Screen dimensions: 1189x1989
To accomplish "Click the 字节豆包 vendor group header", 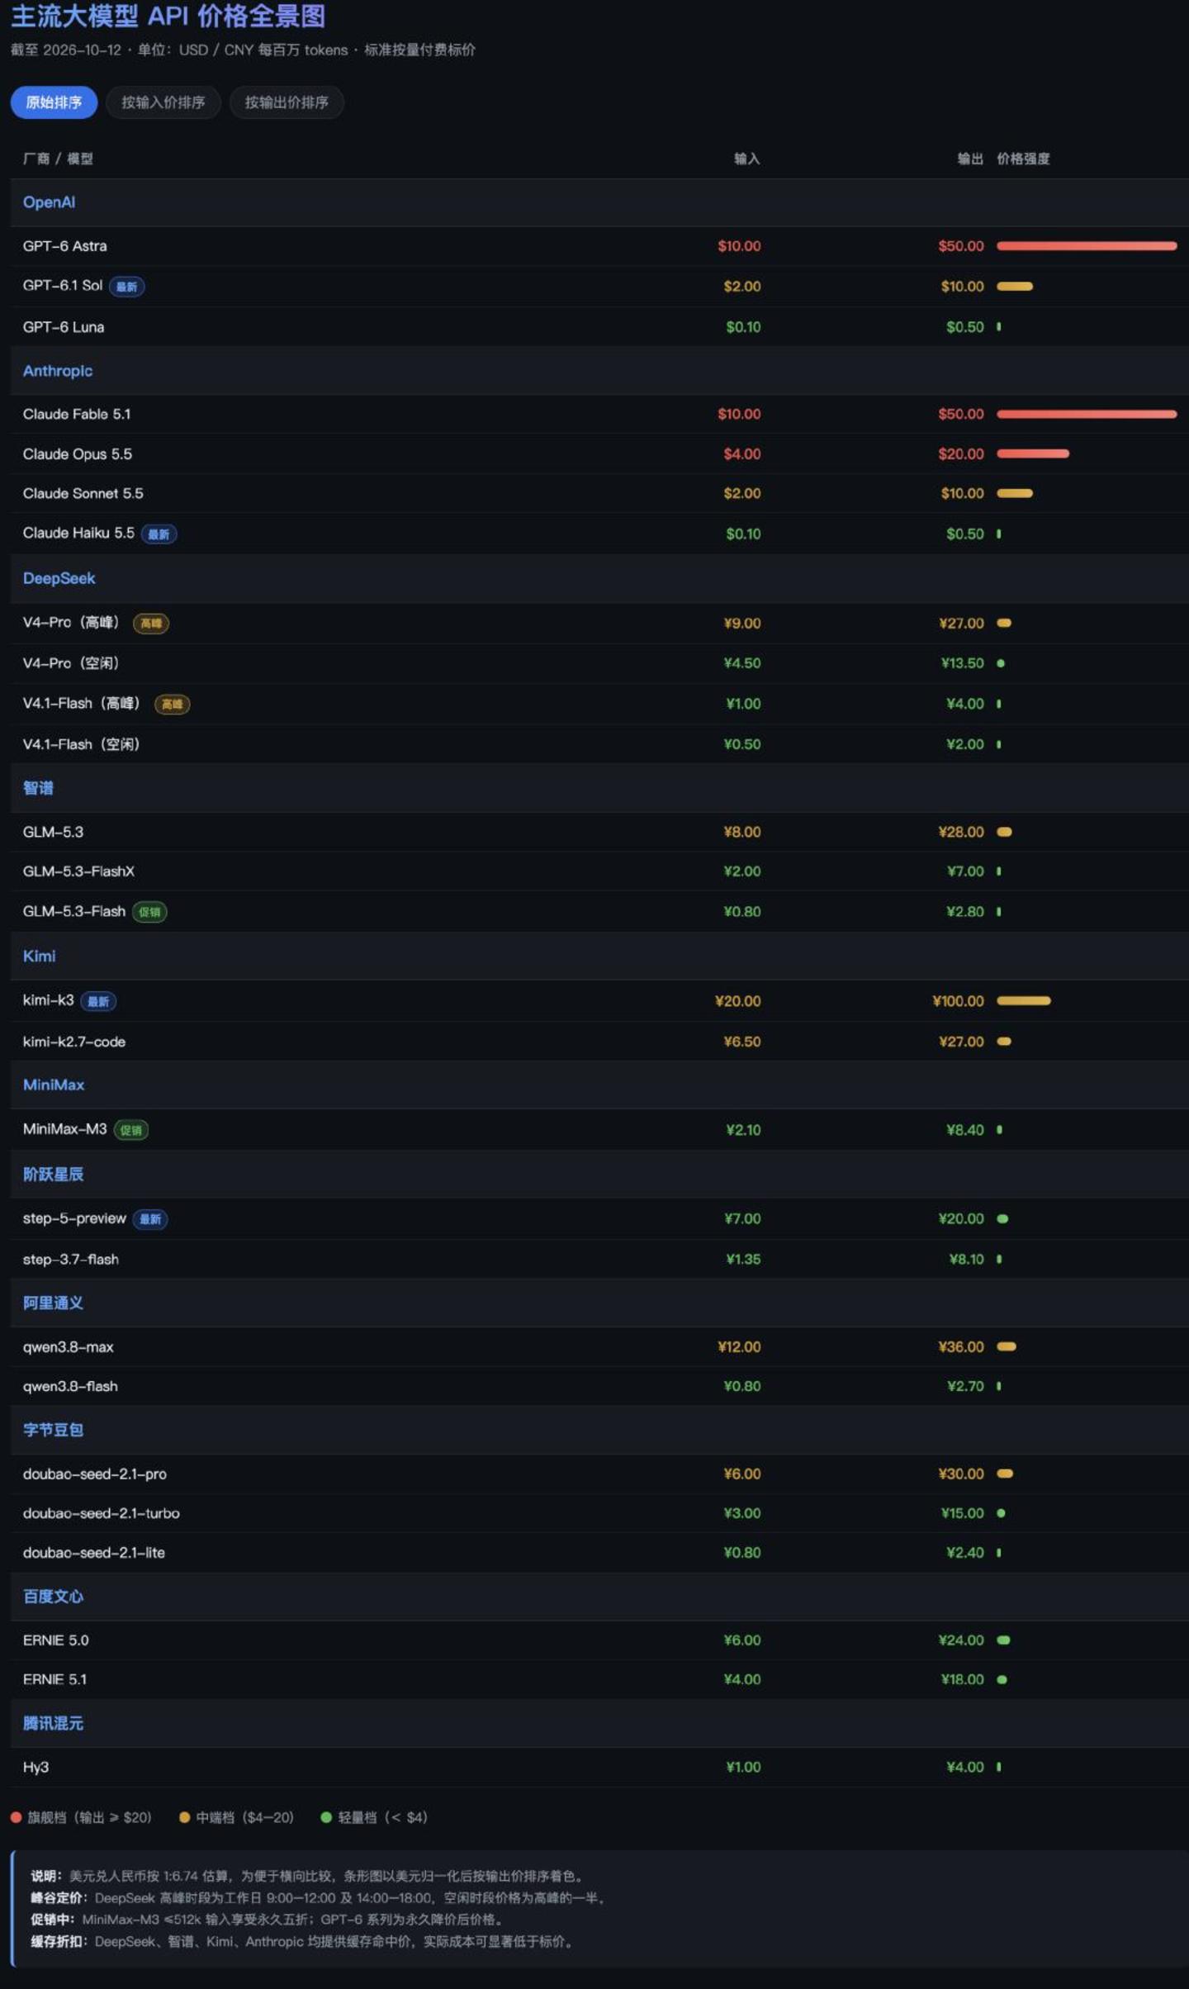I will tap(599, 1430).
